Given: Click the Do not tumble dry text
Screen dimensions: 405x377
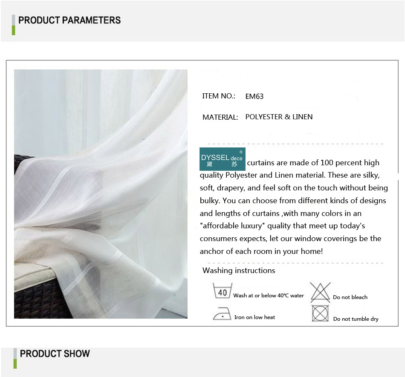Looking at the screenshot, I should click(x=356, y=319).
